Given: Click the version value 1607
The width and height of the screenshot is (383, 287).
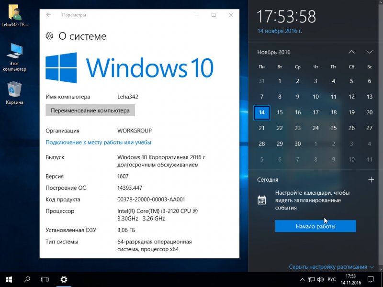Looking at the screenshot, I should click(x=123, y=176).
